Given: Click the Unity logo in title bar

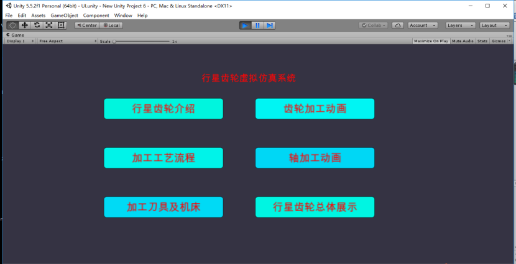Looking at the screenshot, I should [x=8, y=6].
